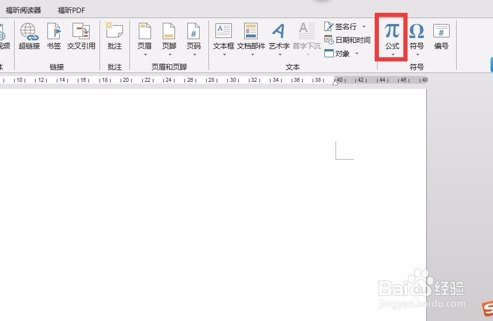The image size is (493, 321).
Task: Click the 页脚 footer icon
Action: point(169,31)
